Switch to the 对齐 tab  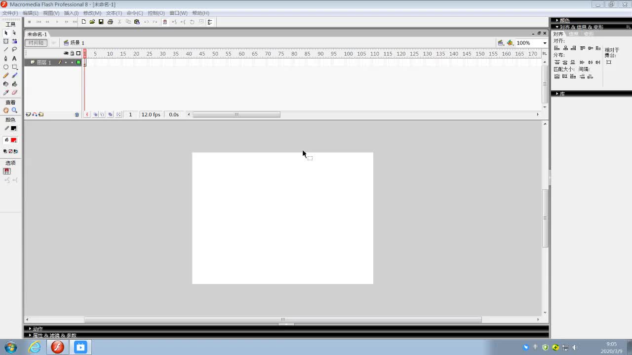(x=558, y=34)
